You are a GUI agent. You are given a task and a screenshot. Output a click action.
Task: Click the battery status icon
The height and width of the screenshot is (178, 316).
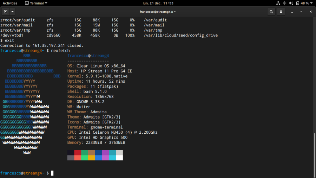coord(297,3)
